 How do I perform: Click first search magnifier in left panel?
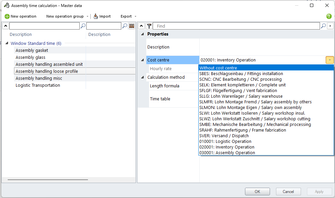pyautogui.click(x=83, y=26)
